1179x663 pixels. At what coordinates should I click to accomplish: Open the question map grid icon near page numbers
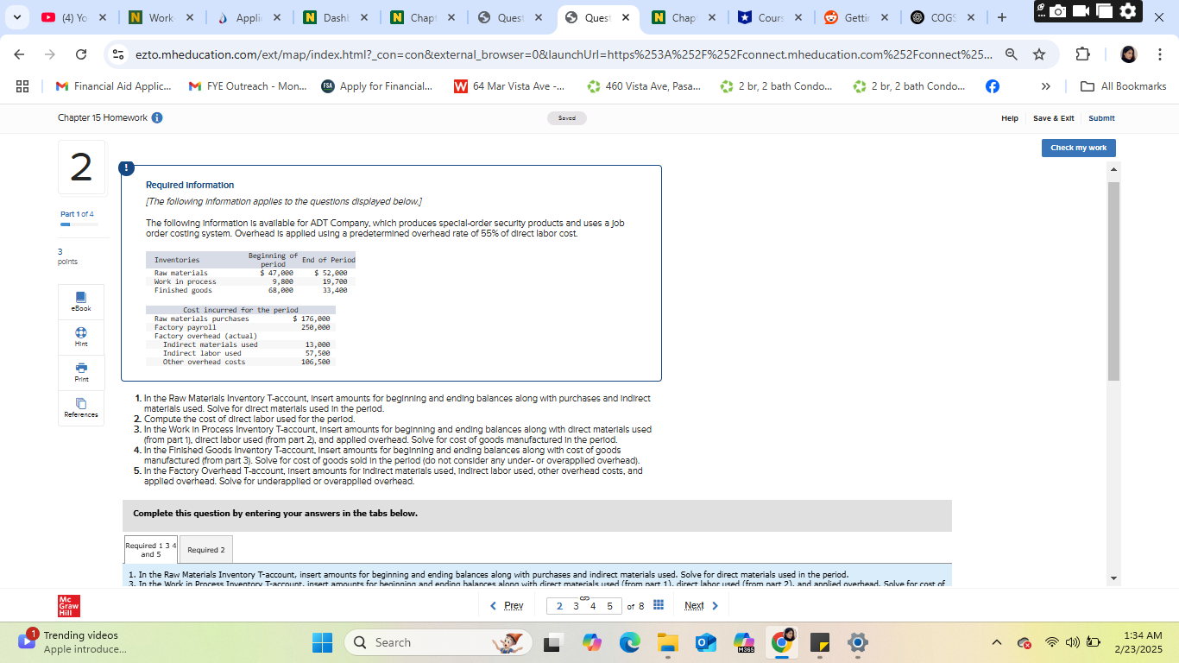[657, 605]
